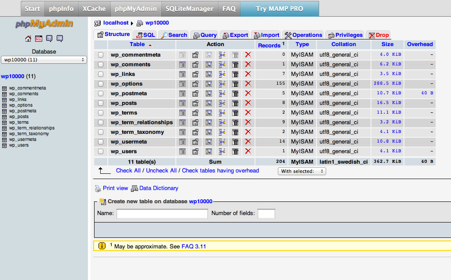Click Insert icon for wp_links table
The height and width of the screenshot is (280, 451).
tap(222, 74)
